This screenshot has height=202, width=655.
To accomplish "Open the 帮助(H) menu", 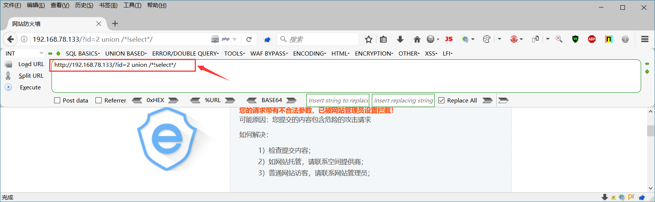I will pyautogui.click(x=157, y=5).
